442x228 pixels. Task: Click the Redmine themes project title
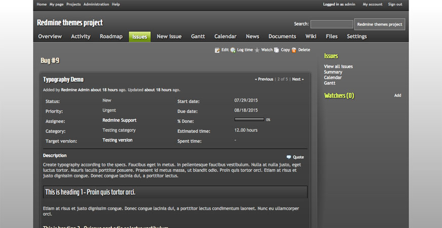pos(70,23)
